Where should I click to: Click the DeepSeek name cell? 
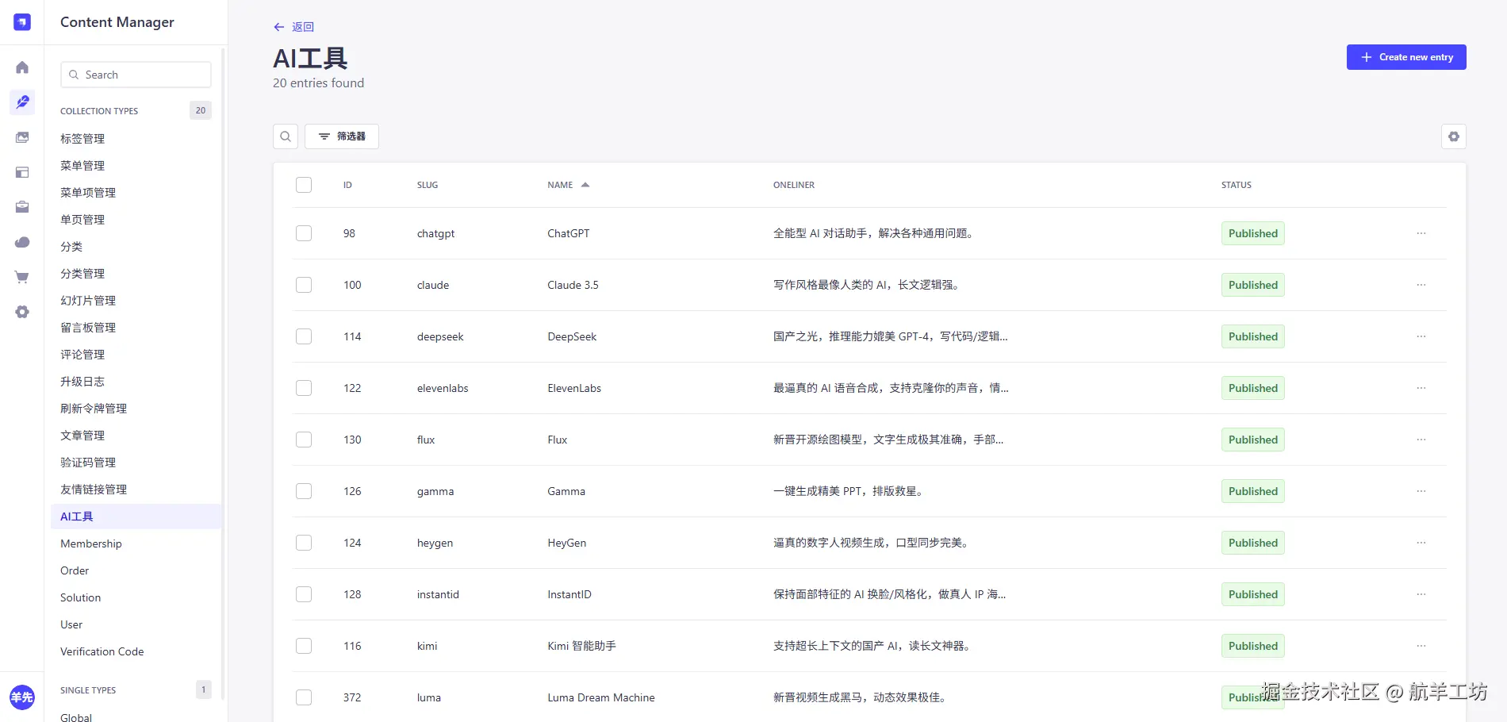click(572, 336)
